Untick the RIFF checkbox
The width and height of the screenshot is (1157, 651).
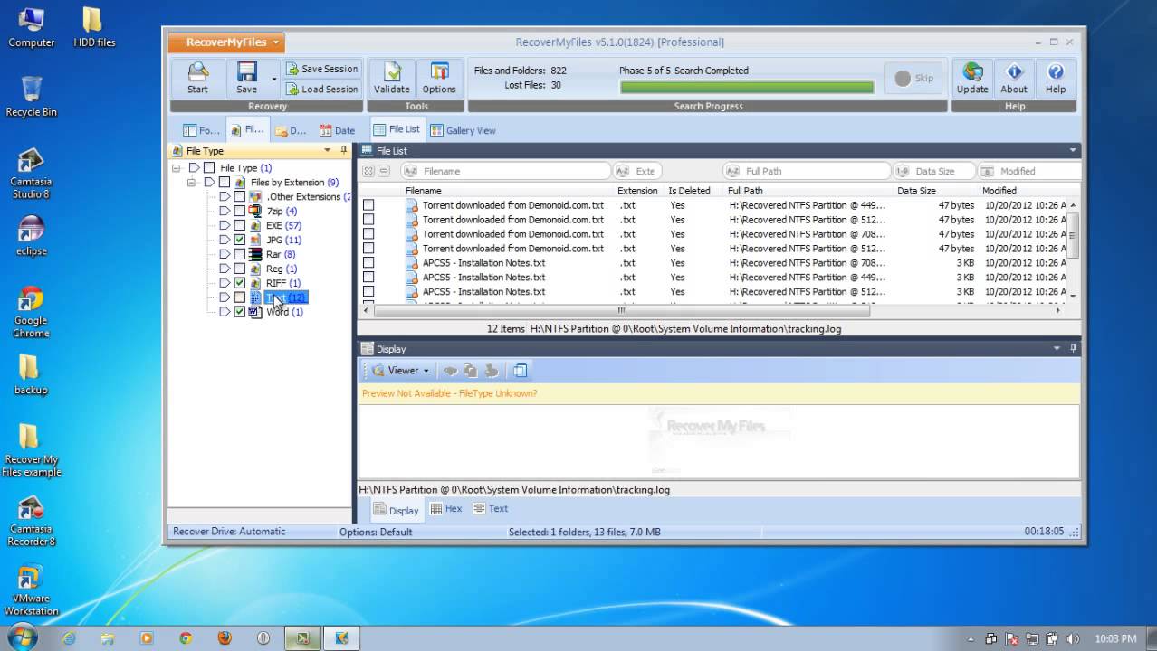click(239, 283)
